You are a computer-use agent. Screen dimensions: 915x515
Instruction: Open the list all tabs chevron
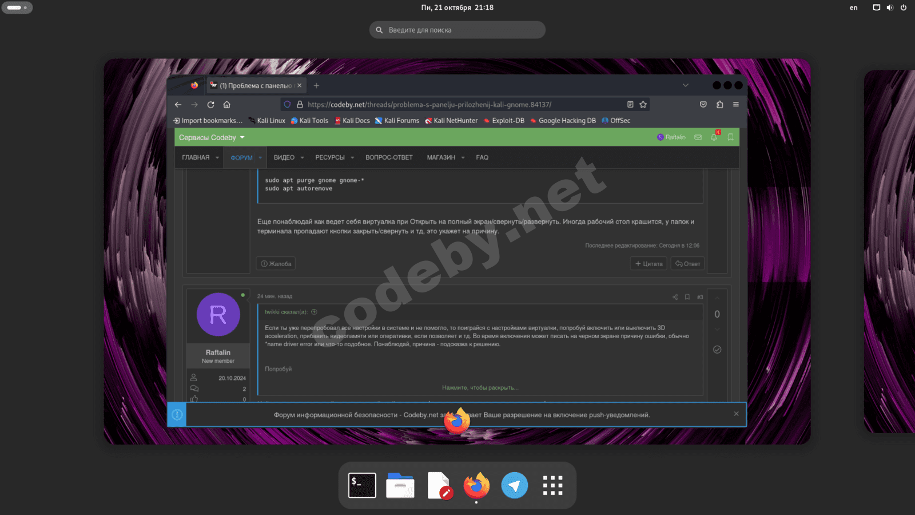686,85
